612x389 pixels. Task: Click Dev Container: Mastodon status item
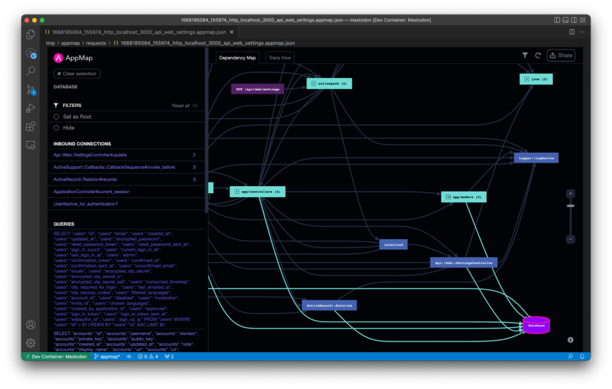[56, 356]
